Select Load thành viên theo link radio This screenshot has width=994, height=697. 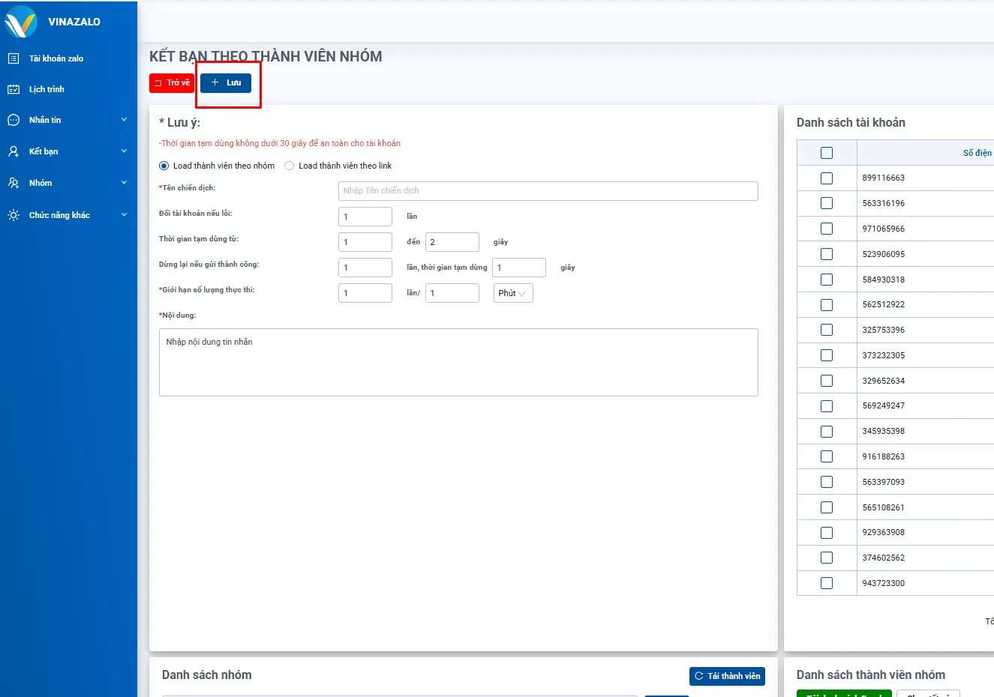tap(289, 166)
